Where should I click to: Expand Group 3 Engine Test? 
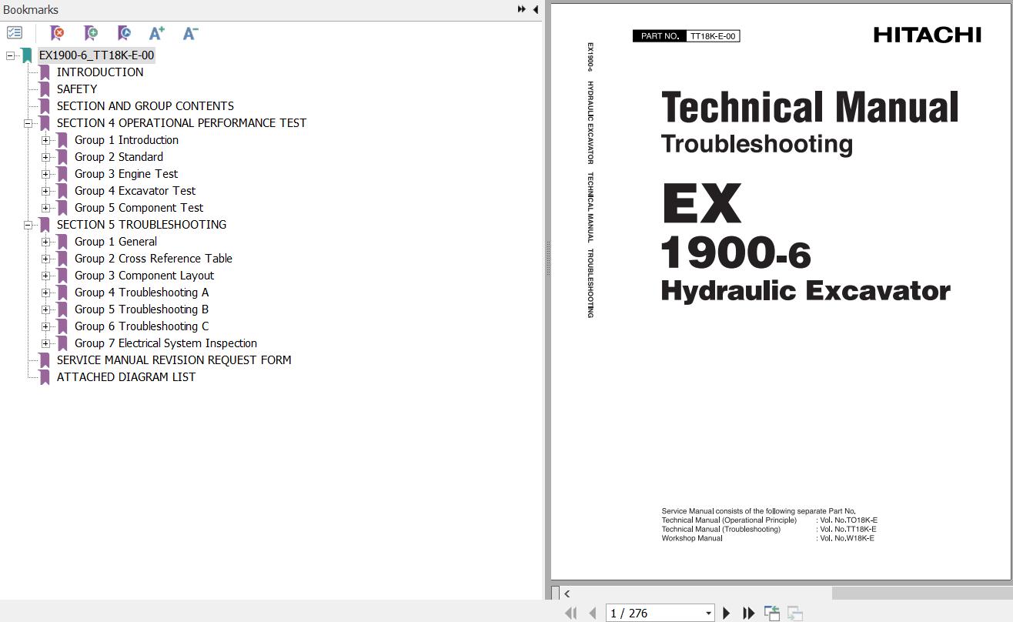(45, 174)
